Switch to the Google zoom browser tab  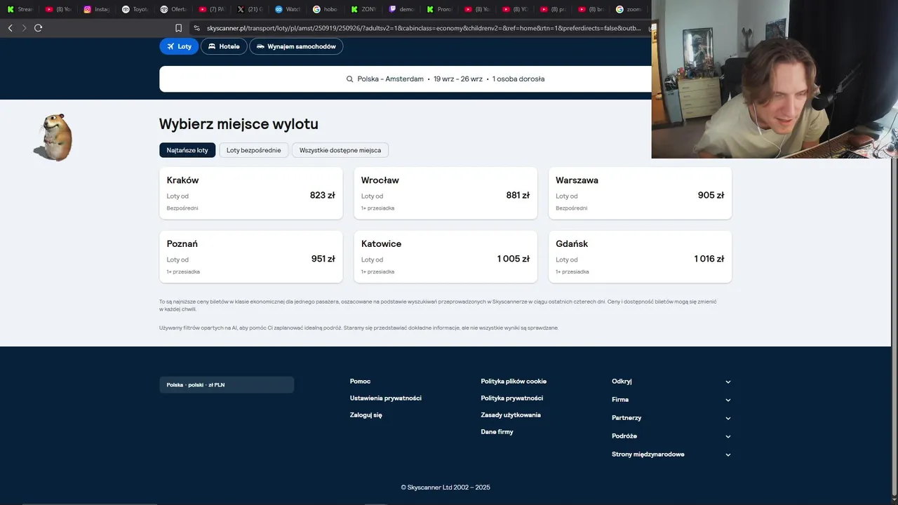pyautogui.click(x=629, y=9)
